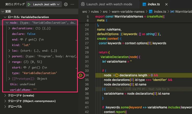Expand the parent object
This screenshot has height=114, width=192.
point(9,56)
